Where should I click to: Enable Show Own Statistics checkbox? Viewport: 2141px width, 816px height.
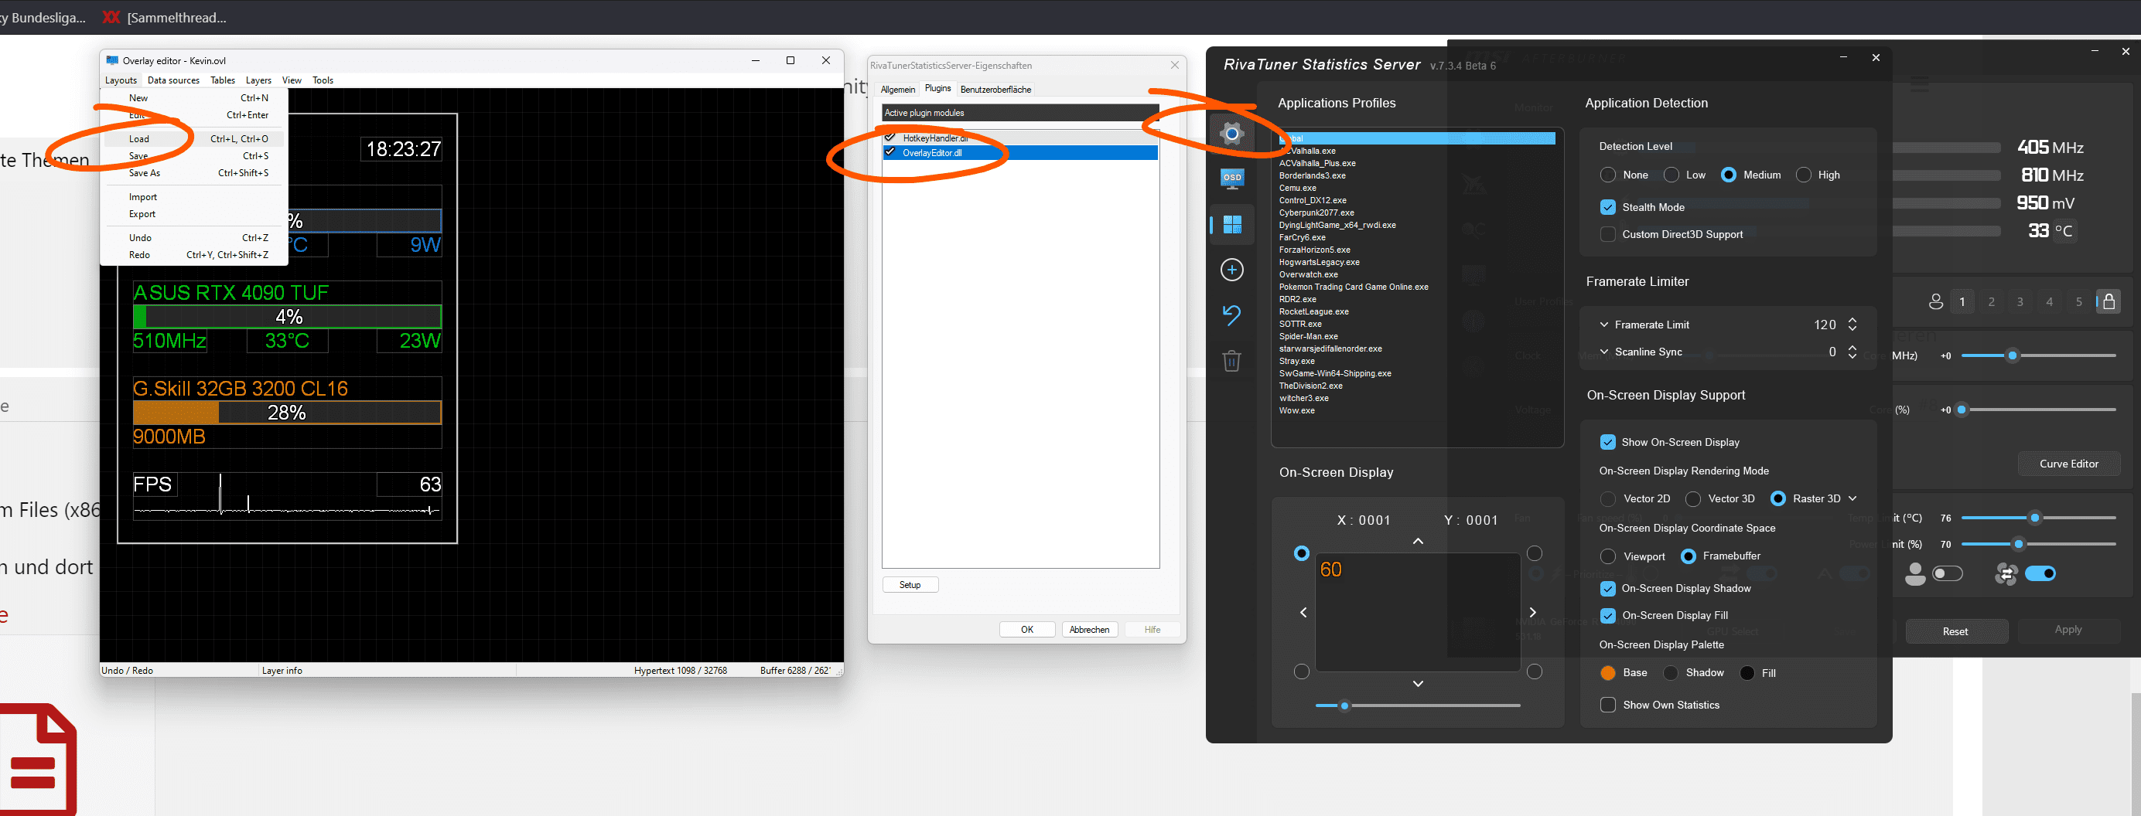coord(1607,705)
